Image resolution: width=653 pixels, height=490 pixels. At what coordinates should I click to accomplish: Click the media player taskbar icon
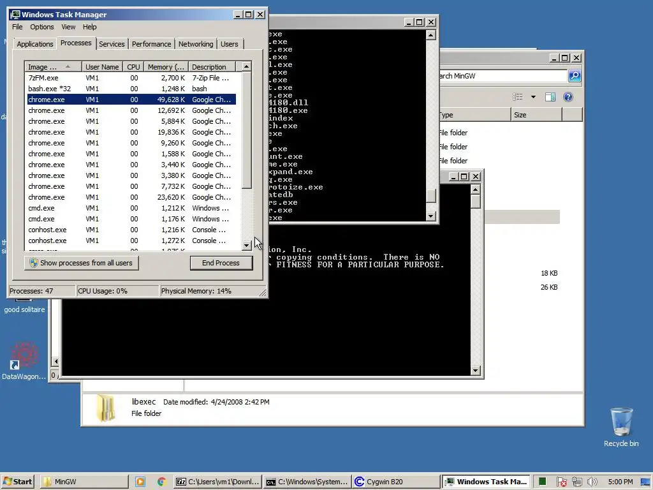pos(140,482)
